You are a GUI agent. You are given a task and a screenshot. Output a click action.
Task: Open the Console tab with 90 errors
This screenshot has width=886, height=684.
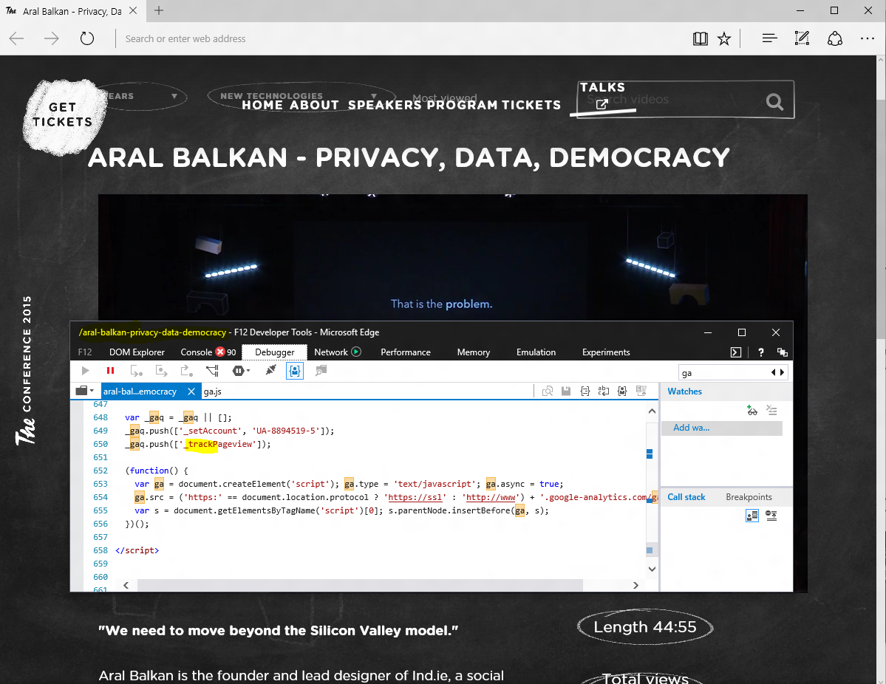tap(208, 352)
